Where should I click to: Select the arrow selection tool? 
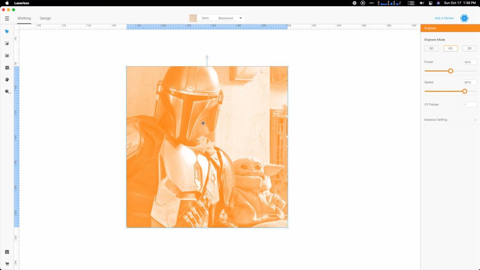point(7,32)
